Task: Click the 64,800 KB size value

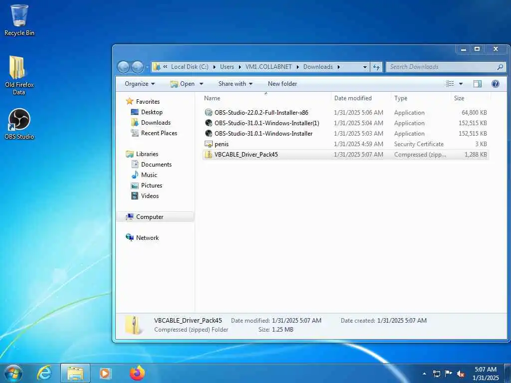Action: [x=474, y=113]
